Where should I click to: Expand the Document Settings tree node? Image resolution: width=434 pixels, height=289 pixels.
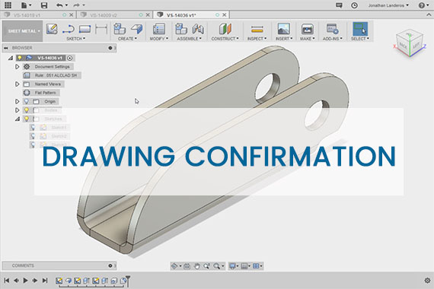(x=18, y=67)
